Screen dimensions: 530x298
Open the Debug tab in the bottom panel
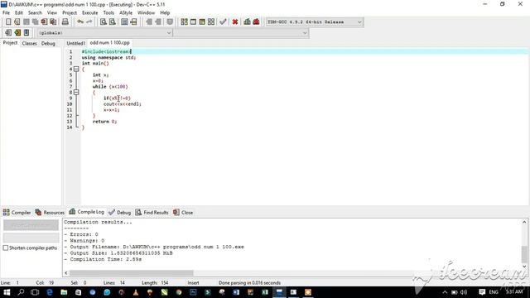[119, 212]
